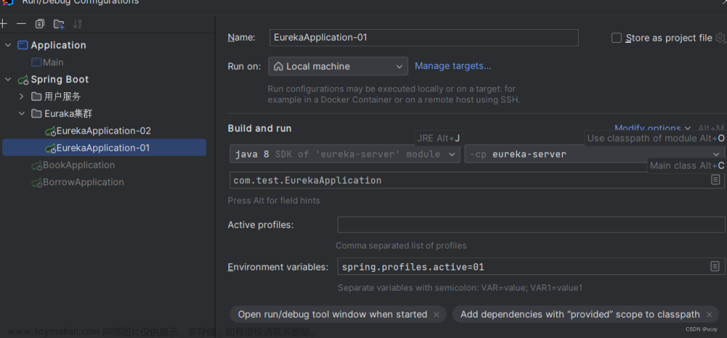Click the Comma separated list of profiles hint
Screen dimensions: 727x338
(x=401, y=245)
